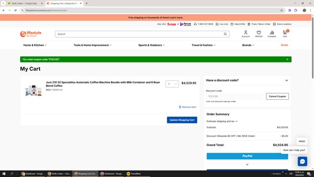Open Store Locations link
The image size is (314, 177).
click(282, 24)
